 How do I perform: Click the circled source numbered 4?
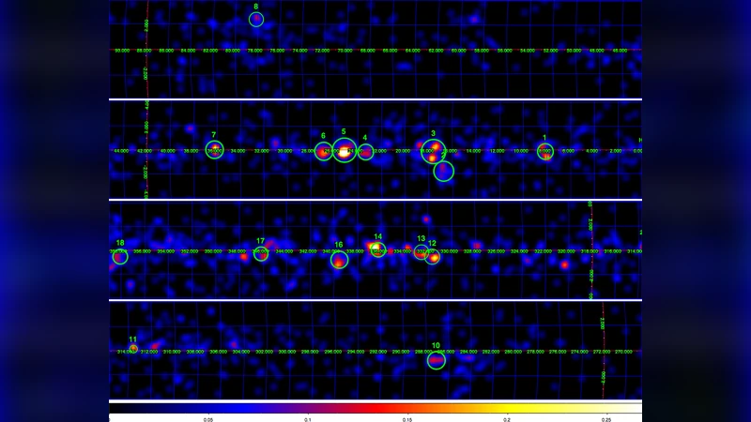pos(365,152)
